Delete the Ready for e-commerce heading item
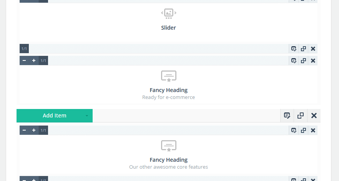This screenshot has width=339, height=181. [x=313, y=60]
